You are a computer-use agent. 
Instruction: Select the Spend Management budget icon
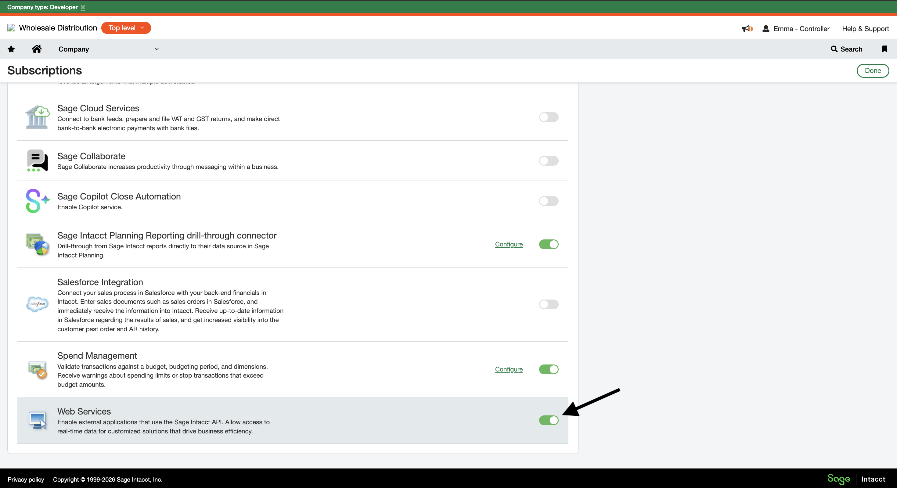tap(37, 370)
